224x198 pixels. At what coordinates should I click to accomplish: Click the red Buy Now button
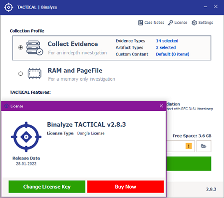(126, 187)
